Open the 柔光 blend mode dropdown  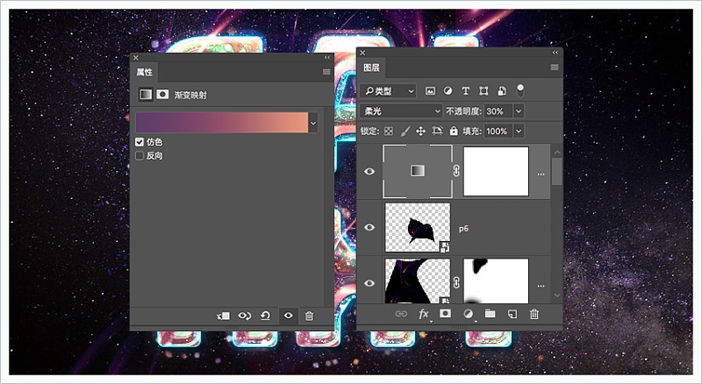(x=402, y=111)
